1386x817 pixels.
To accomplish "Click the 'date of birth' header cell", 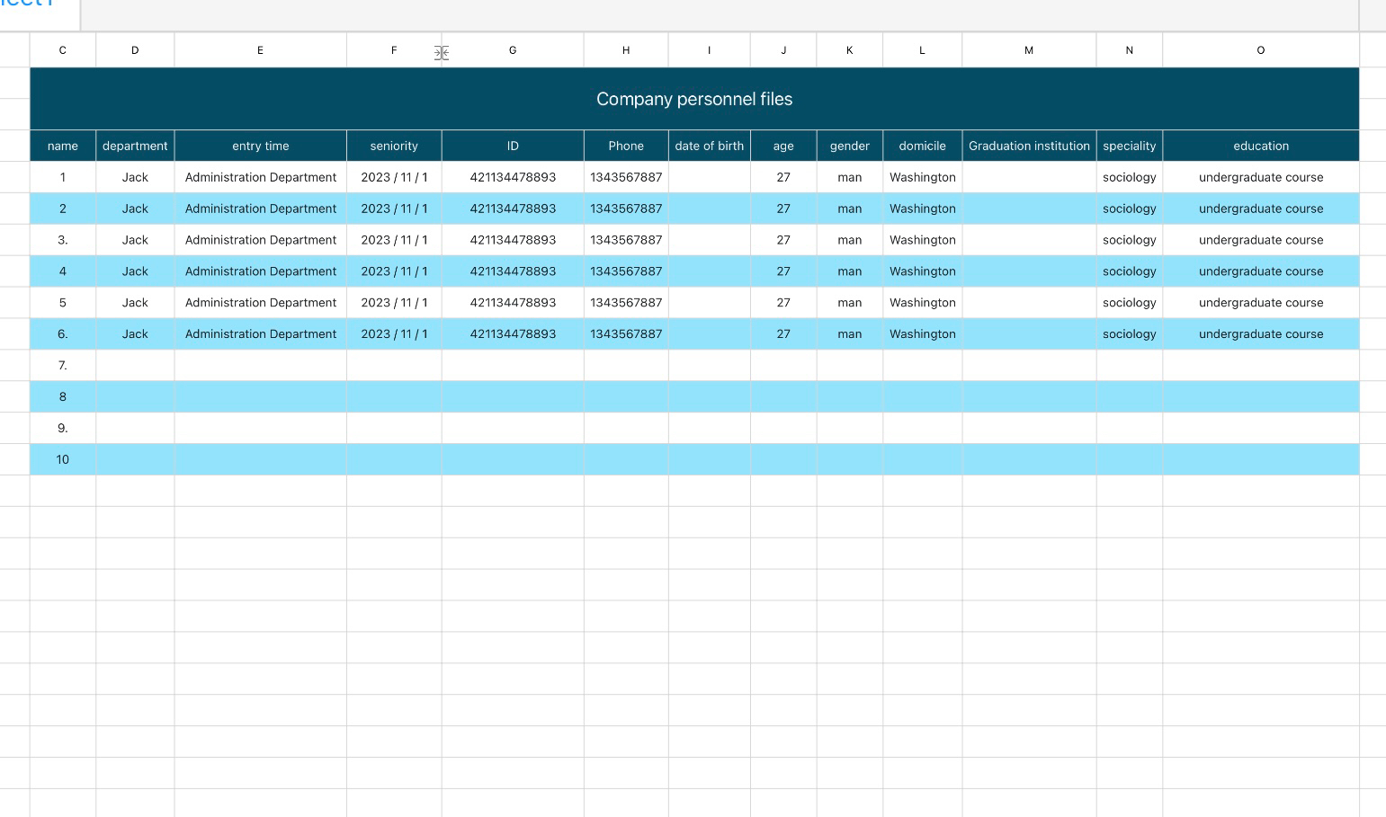I will point(709,146).
